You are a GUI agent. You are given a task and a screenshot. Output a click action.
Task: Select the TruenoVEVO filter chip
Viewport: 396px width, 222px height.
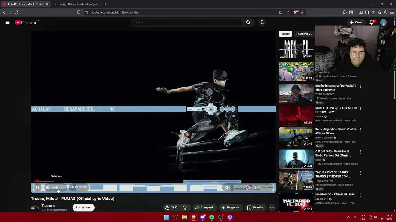pos(304,34)
